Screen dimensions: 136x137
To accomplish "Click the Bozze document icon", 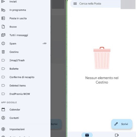I will [x=3, y=27].
